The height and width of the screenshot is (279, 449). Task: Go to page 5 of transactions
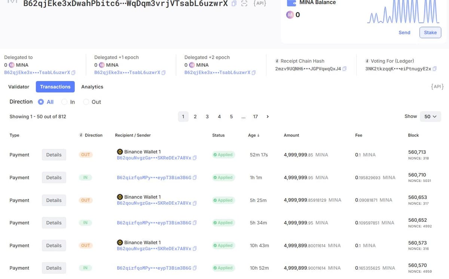tap(231, 117)
